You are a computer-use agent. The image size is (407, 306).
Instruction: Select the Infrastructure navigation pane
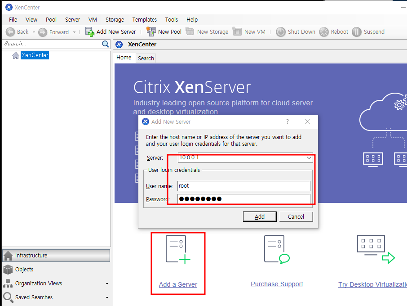point(56,256)
